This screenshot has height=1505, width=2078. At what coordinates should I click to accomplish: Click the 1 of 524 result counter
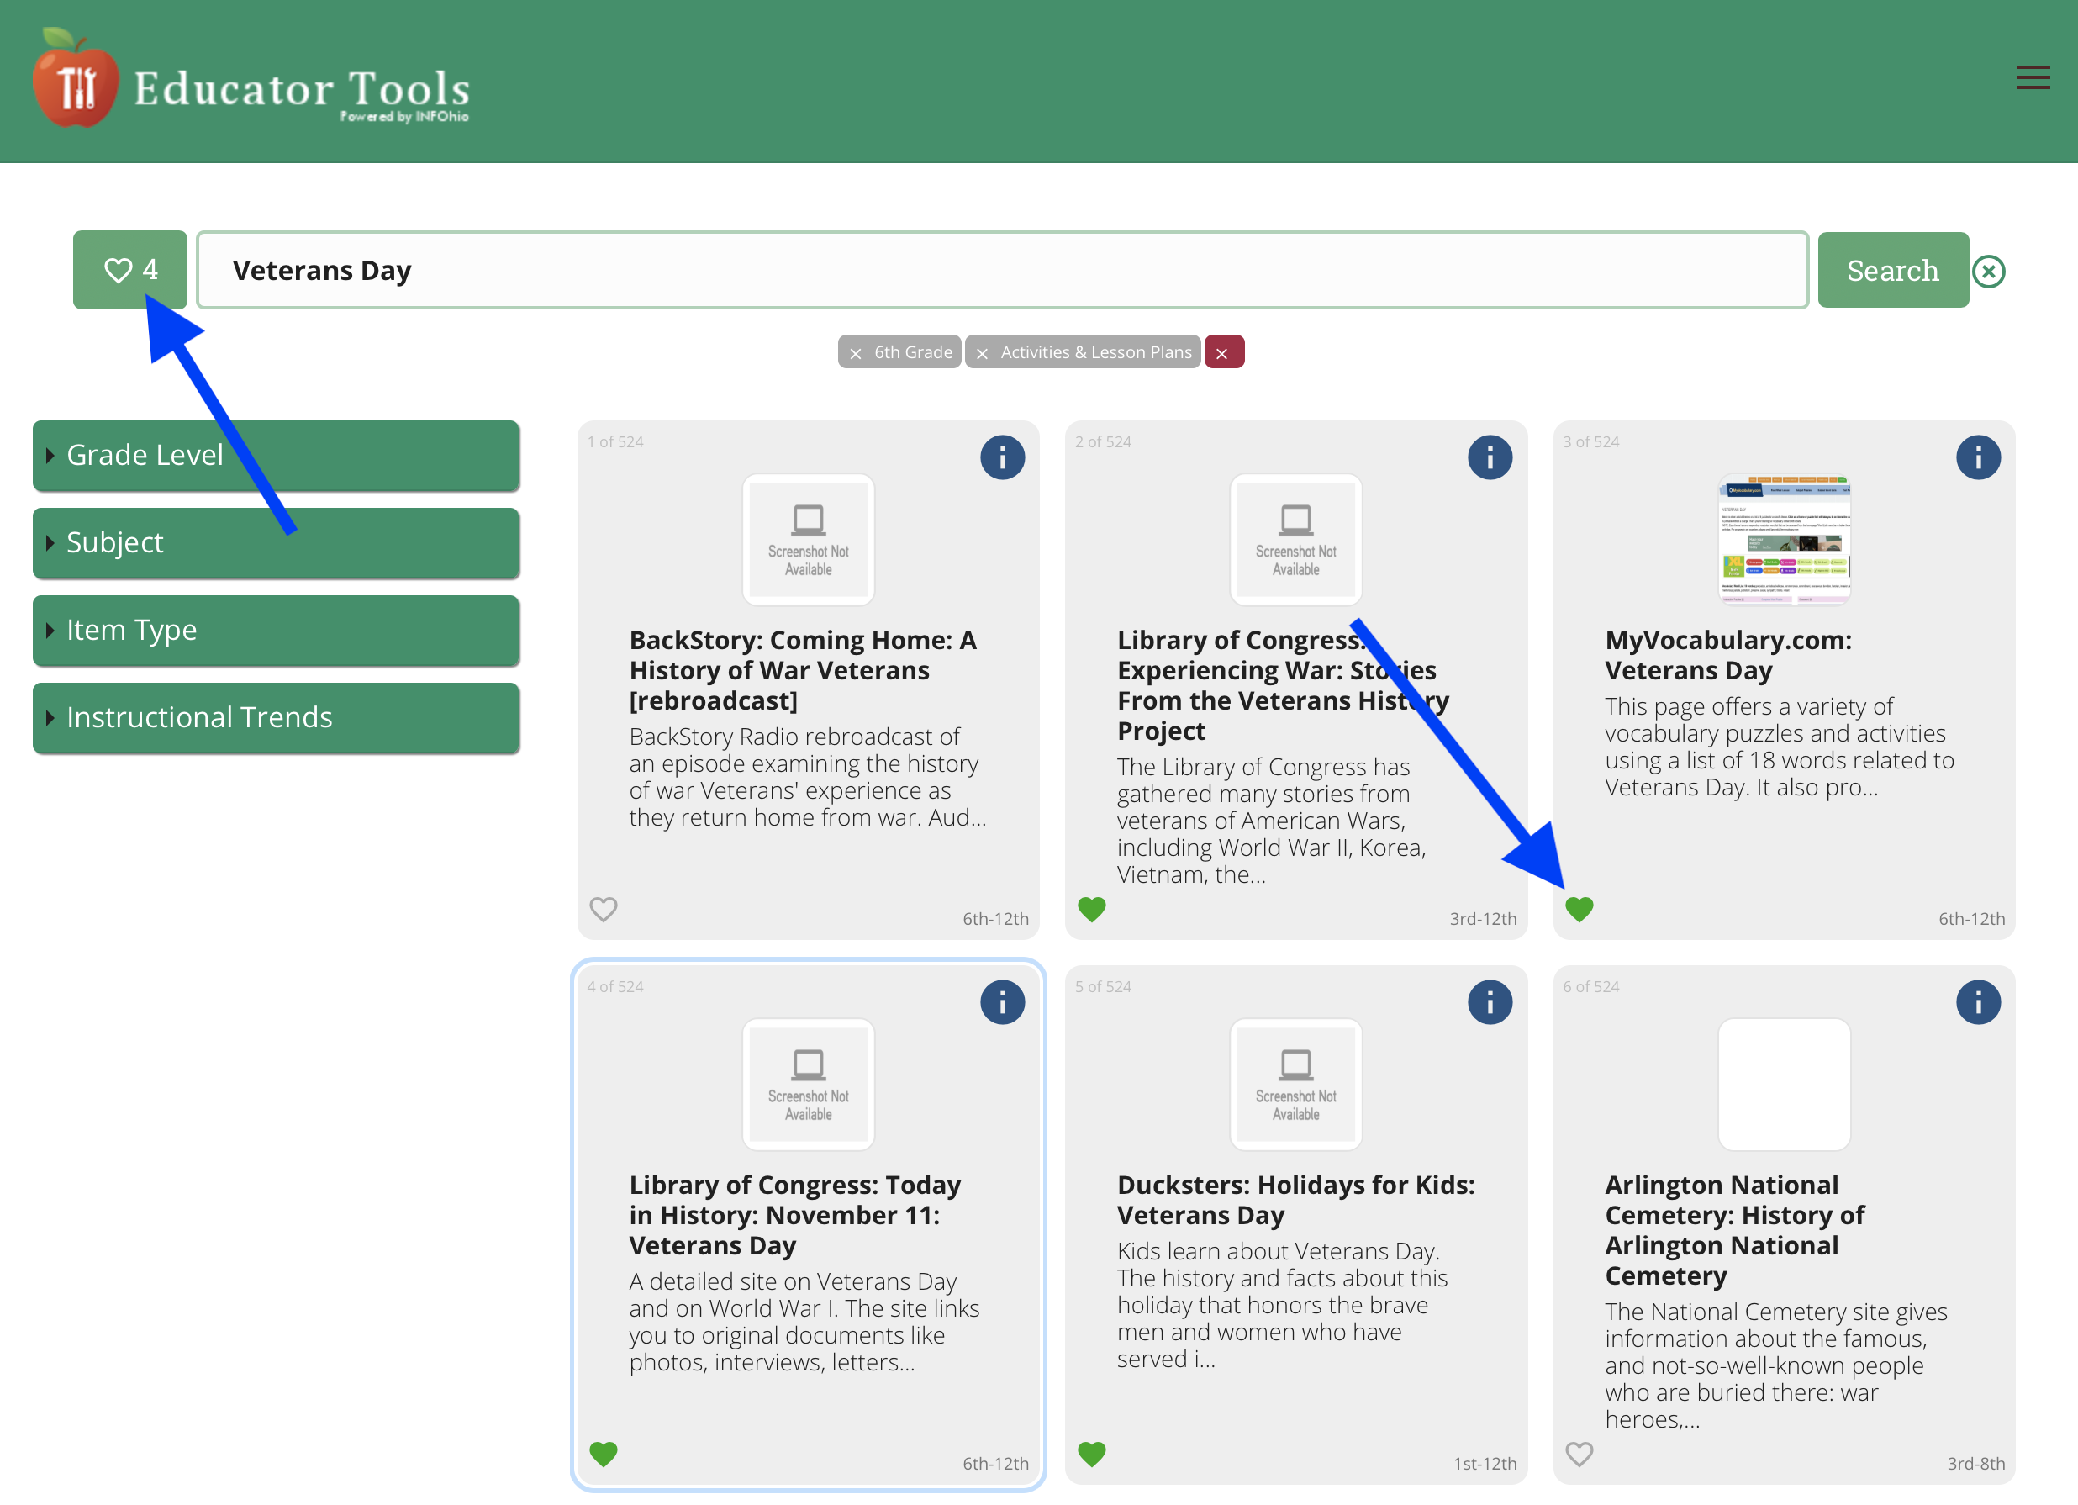coord(614,441)
